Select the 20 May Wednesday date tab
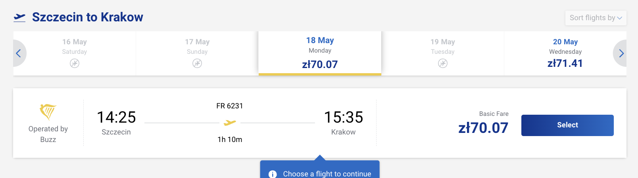The image size is (638, 178). (565, 53)
